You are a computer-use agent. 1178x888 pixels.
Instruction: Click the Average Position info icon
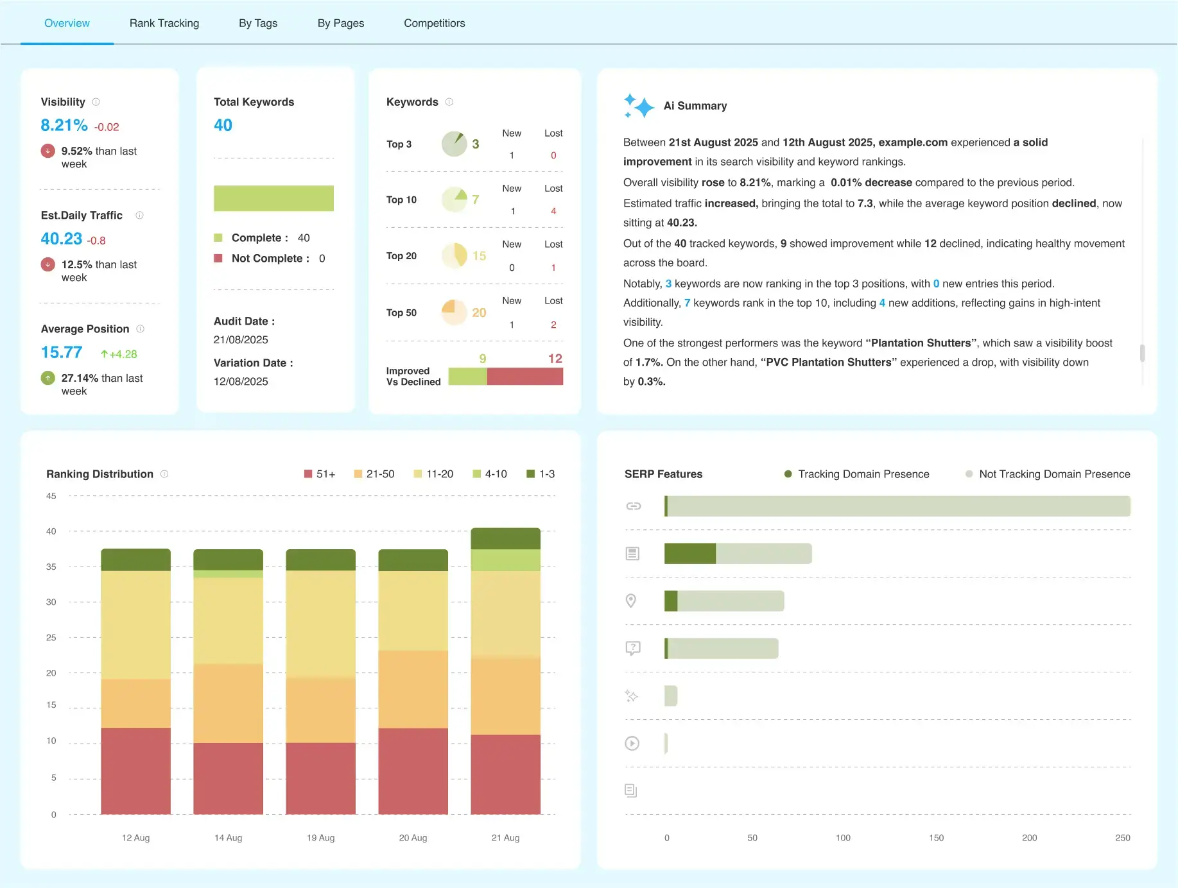[141, 329]
